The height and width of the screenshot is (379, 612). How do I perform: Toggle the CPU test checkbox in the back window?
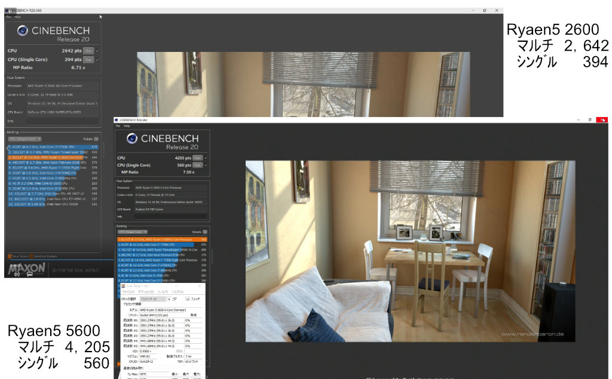97,51
